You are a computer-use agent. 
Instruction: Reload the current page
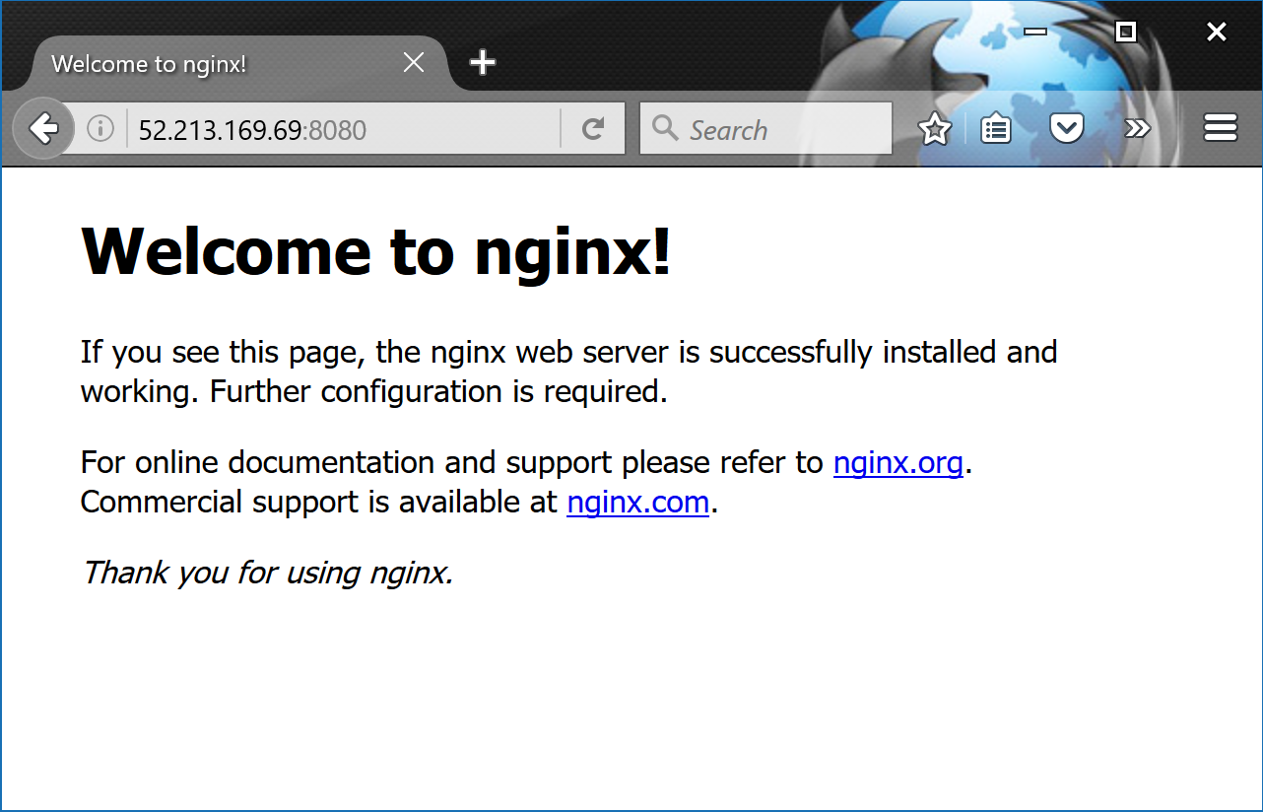pyautogui.click(x=592, y=128)
